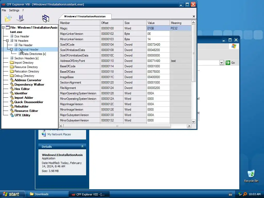The height and width of the screenshot is (198, 264).
Task: Click the Dependency Walker tool icon
Action: point(12,84)
